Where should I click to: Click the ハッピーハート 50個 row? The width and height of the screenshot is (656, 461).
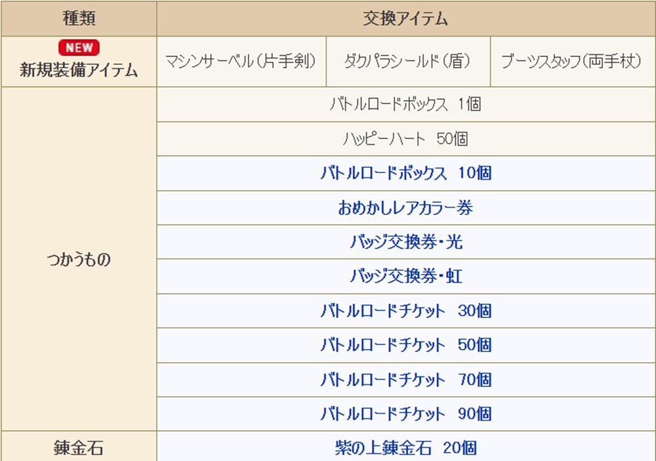coord(406,139)
